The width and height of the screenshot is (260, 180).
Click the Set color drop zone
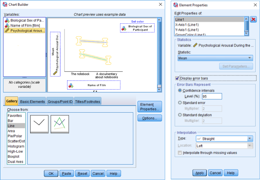(137, 28)
